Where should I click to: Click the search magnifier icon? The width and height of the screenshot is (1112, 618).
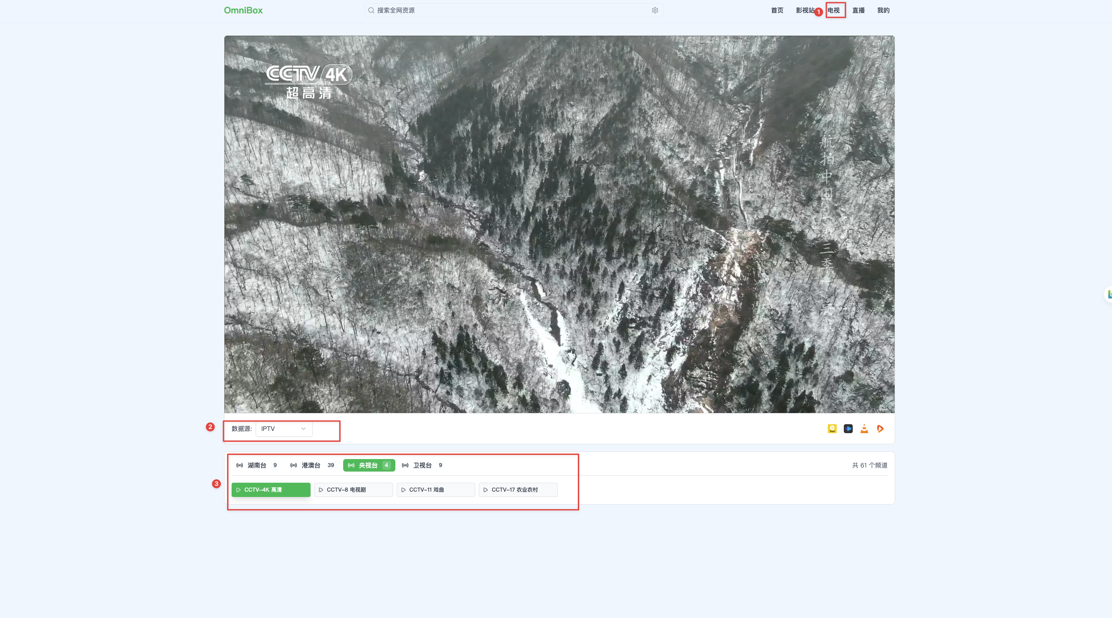(371, 10)
